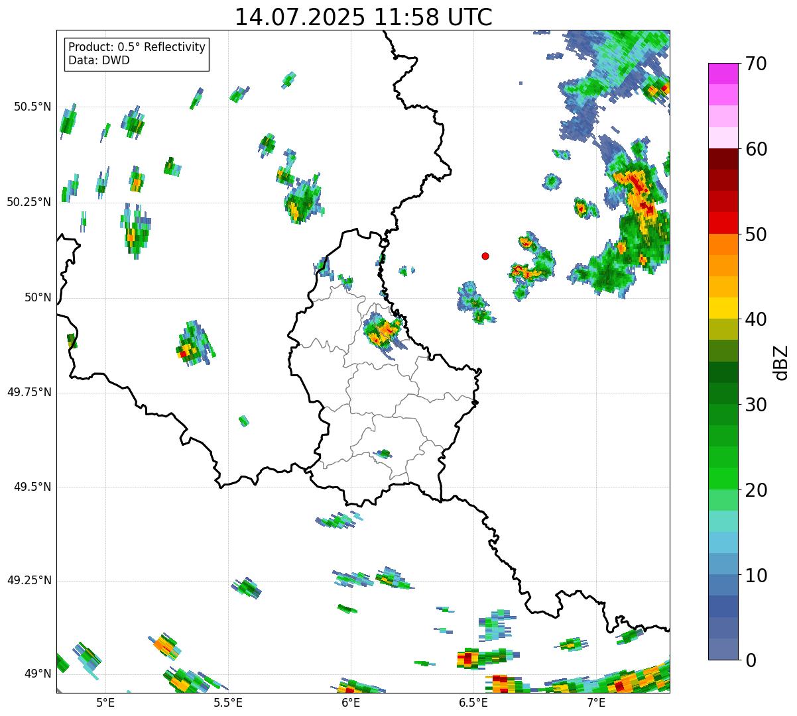Click the 6.5°E longitude label
This screenshot has width=797, height=716.
click(474, 703)
